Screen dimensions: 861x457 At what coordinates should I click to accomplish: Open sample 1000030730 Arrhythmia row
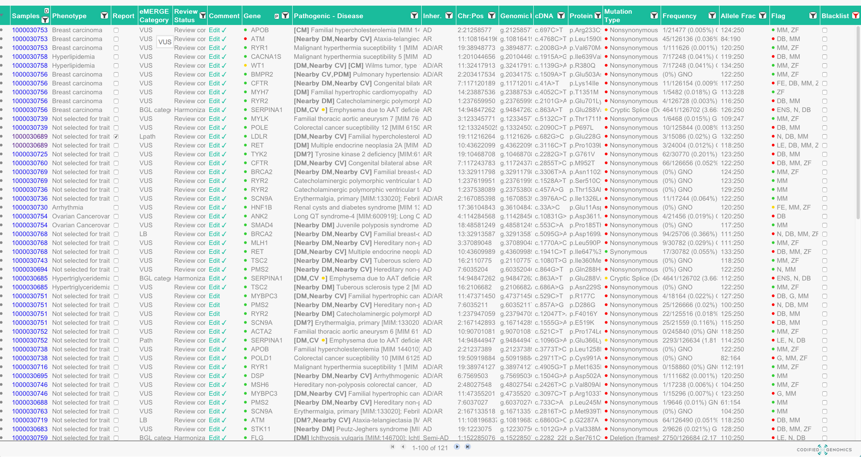(x=30, y=208)
